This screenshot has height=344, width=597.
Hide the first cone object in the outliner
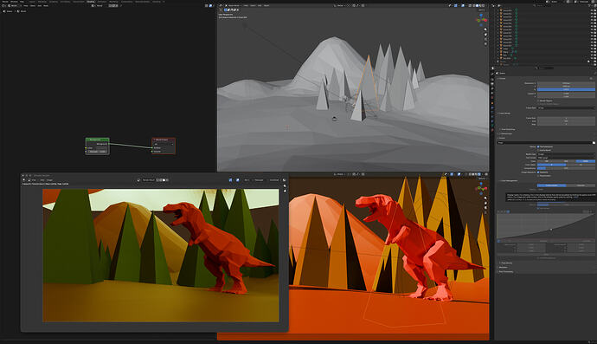(x=592, y=10)
